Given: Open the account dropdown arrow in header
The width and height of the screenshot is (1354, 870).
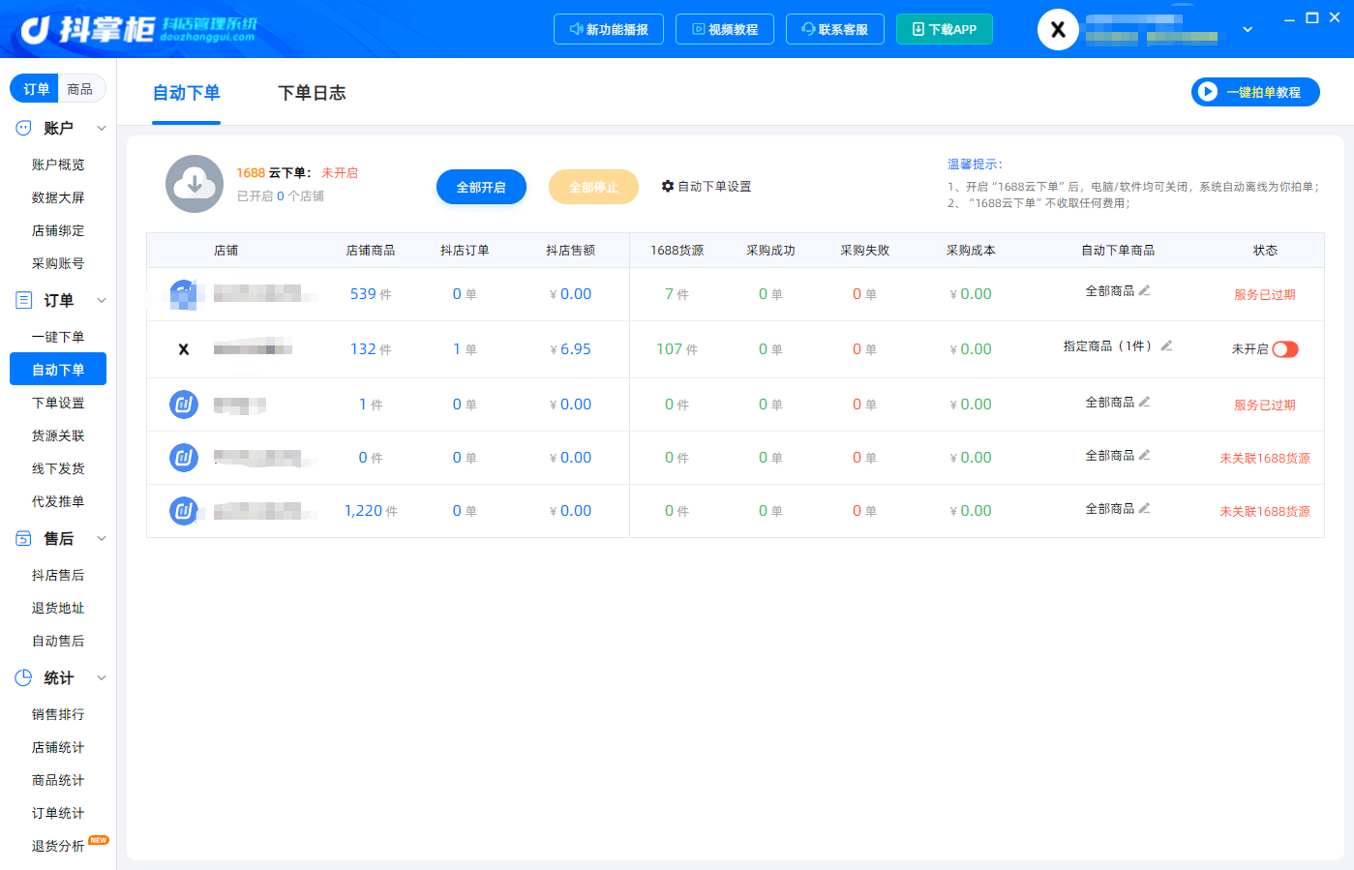Looking at the screenshot, I should coord(1248,29).
